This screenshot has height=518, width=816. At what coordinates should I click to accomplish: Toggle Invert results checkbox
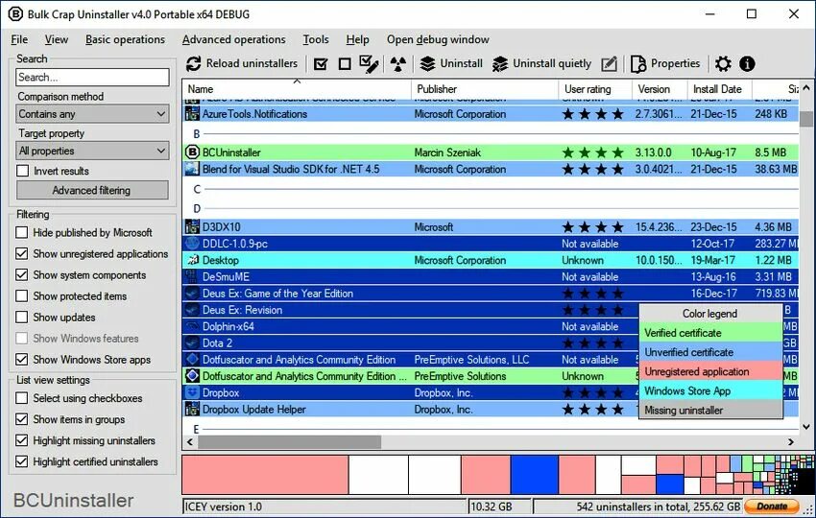point(22,171)
